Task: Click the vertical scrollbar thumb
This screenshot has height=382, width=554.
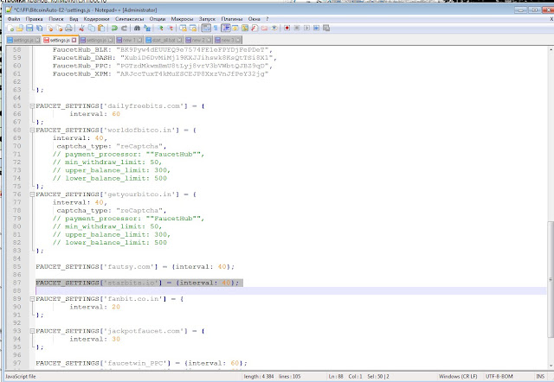Action: [551, 277]
